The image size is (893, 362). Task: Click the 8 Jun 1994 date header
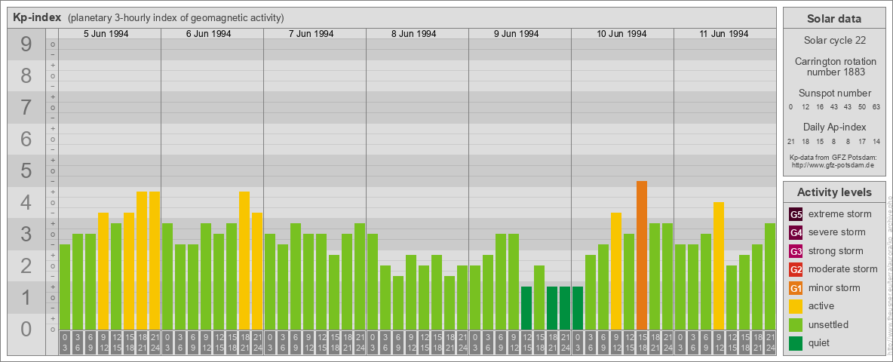(x=413, y=34)
